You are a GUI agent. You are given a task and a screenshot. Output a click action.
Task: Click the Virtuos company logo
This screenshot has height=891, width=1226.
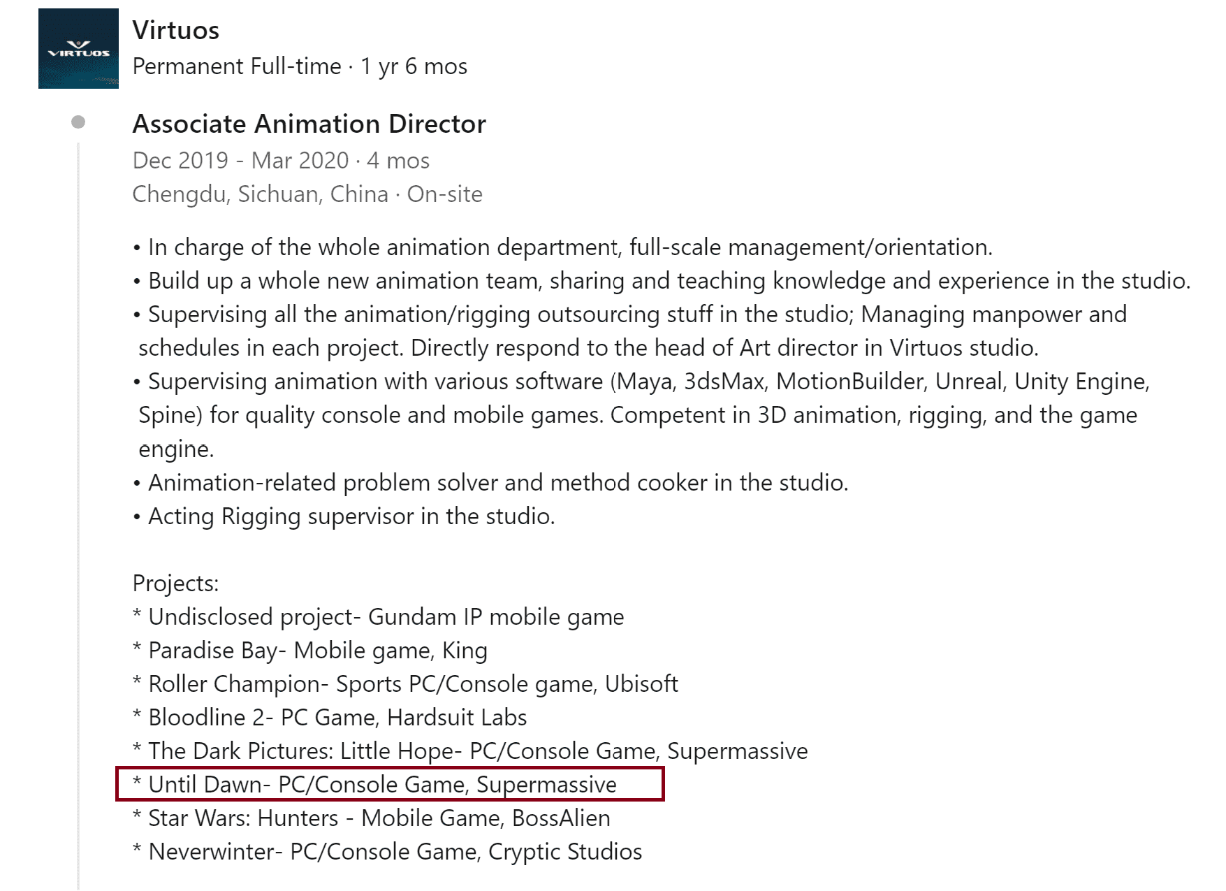[x=78, y=49]
